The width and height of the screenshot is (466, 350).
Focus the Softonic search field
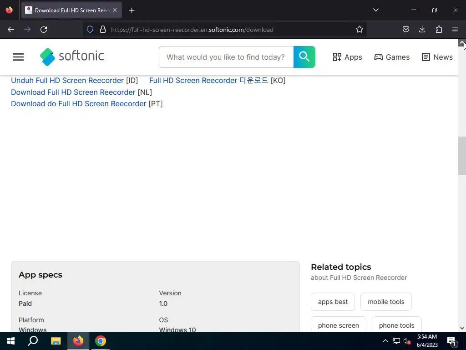[226, 57]
